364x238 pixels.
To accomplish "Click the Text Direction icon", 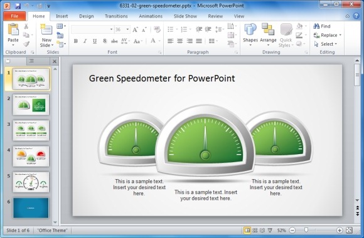I will pyautogui.click(x=232, y=26).
